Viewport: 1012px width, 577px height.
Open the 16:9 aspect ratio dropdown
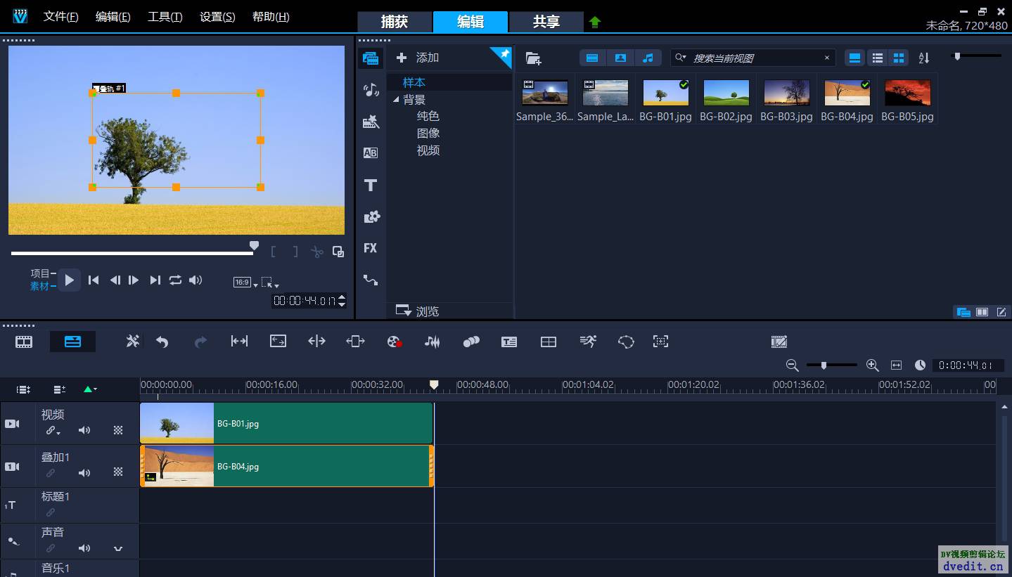click(246, 283)
